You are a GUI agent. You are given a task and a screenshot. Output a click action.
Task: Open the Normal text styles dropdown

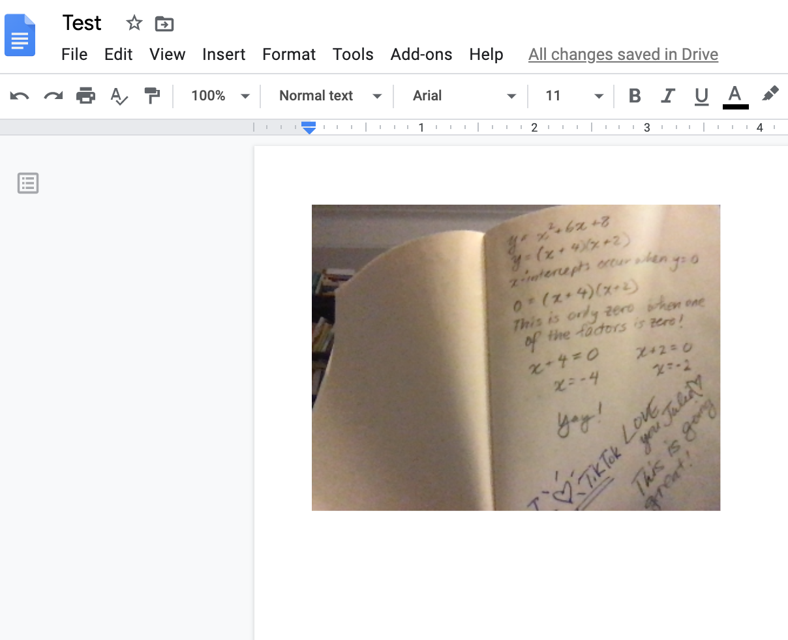point(329,96)
